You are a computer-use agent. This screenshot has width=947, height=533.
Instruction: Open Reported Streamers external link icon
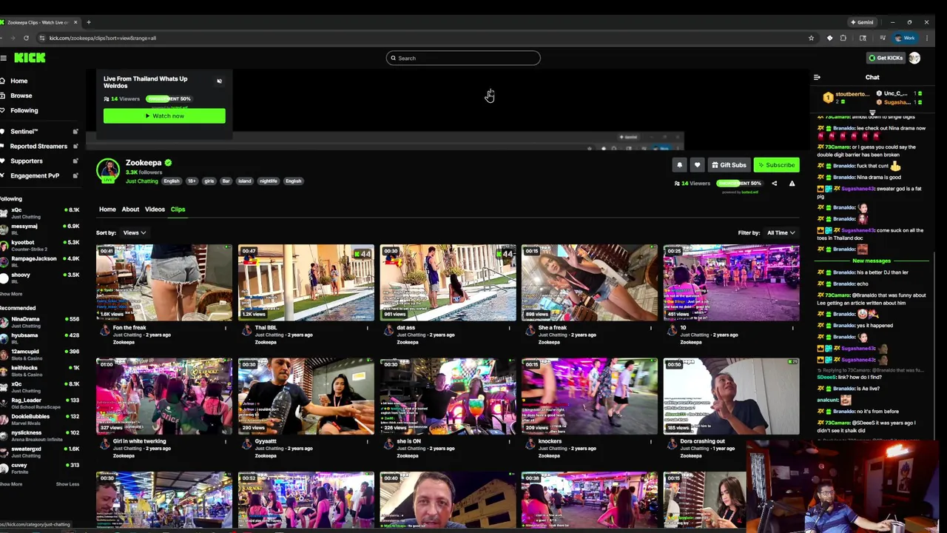(75, 147)
